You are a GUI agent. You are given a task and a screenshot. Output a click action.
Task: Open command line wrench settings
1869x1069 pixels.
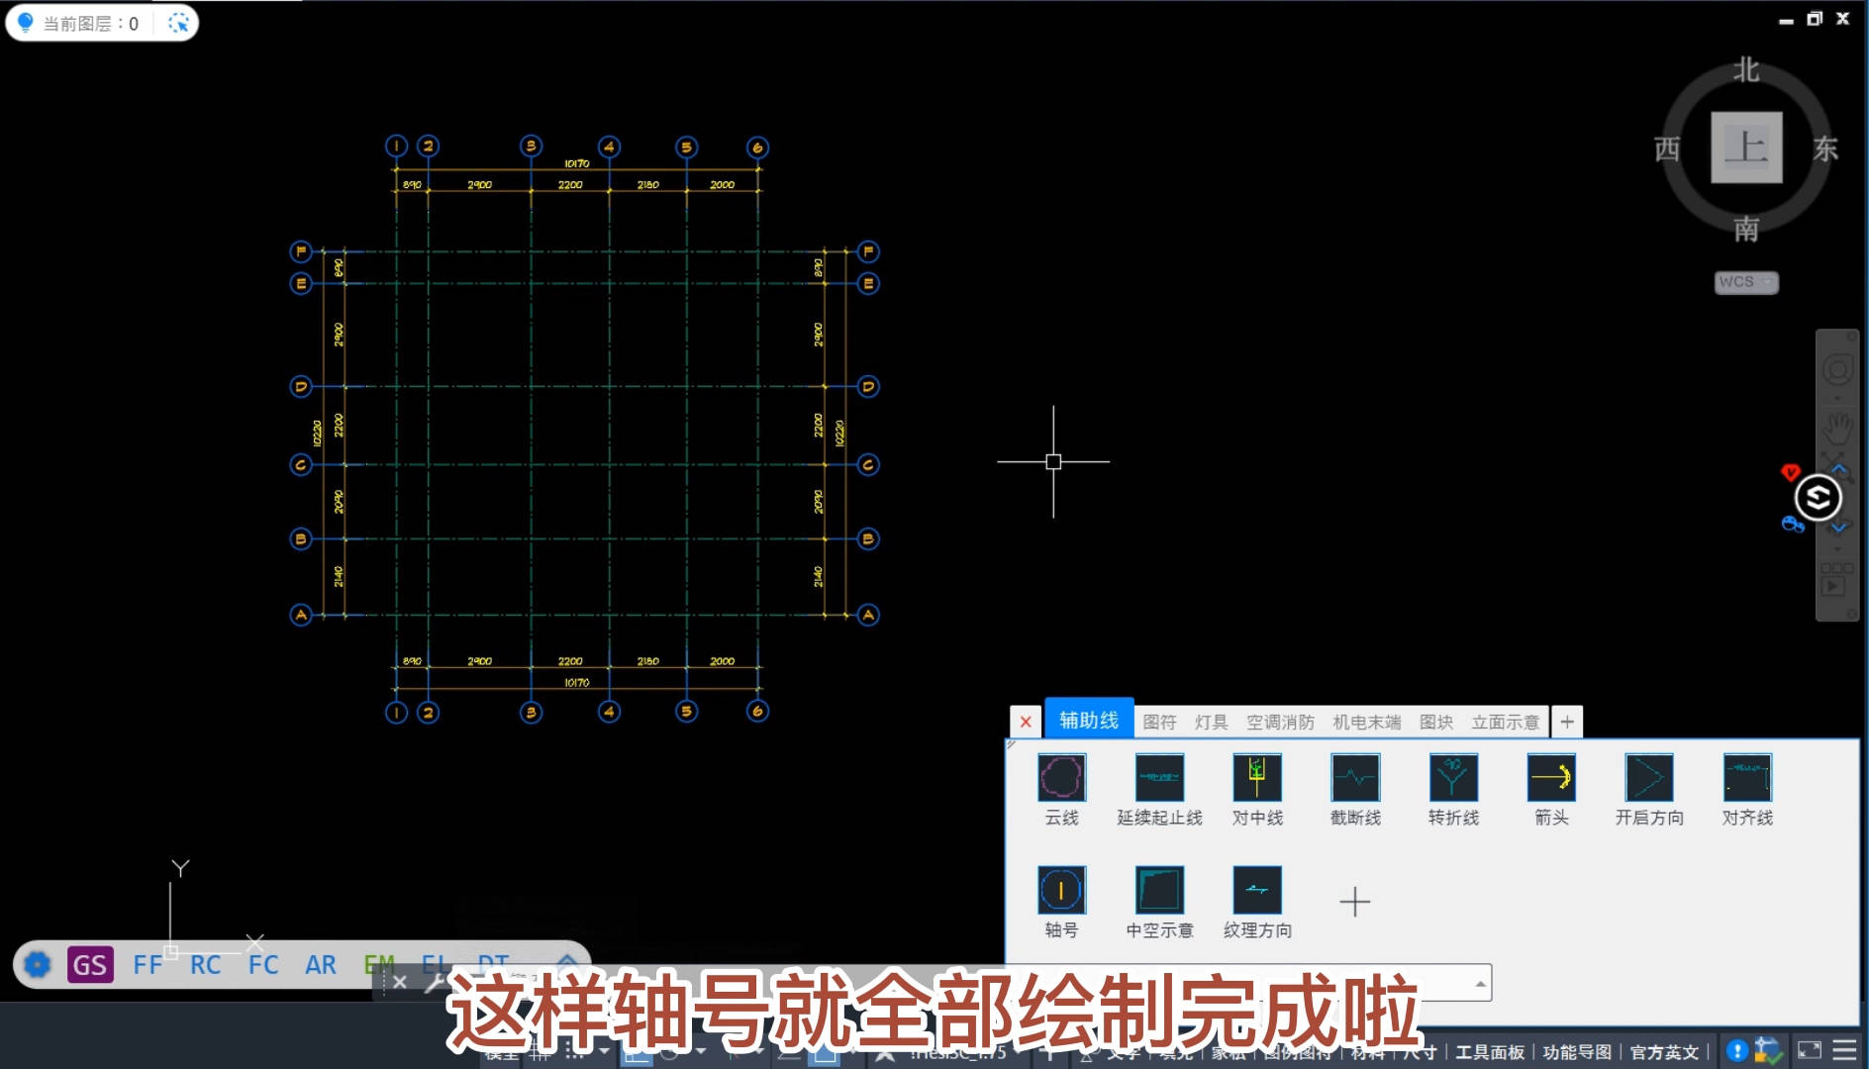435,982
